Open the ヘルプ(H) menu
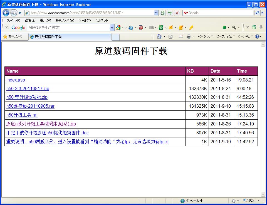The image size is (267, 205). (102, 21)
